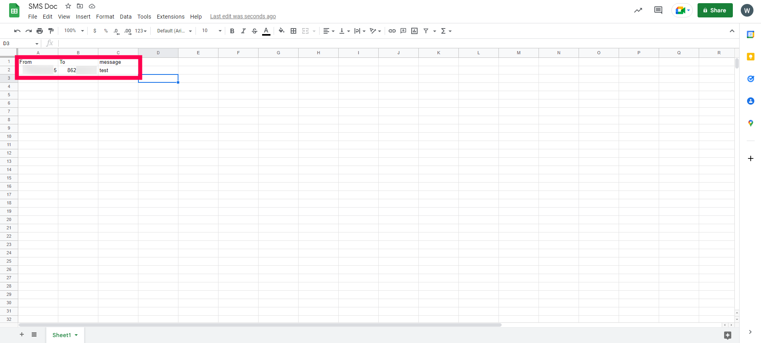Click Get add-ons plus icon
Image resolution: width=761 pixels, height=343 pixels.
(x=750, y=158)
